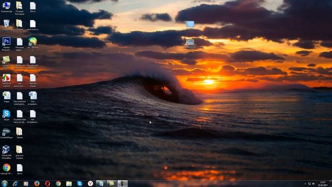The image size is (332, 187).
Task: Select the lower image file icon near the clouds
Action: [x=190, y=44]
